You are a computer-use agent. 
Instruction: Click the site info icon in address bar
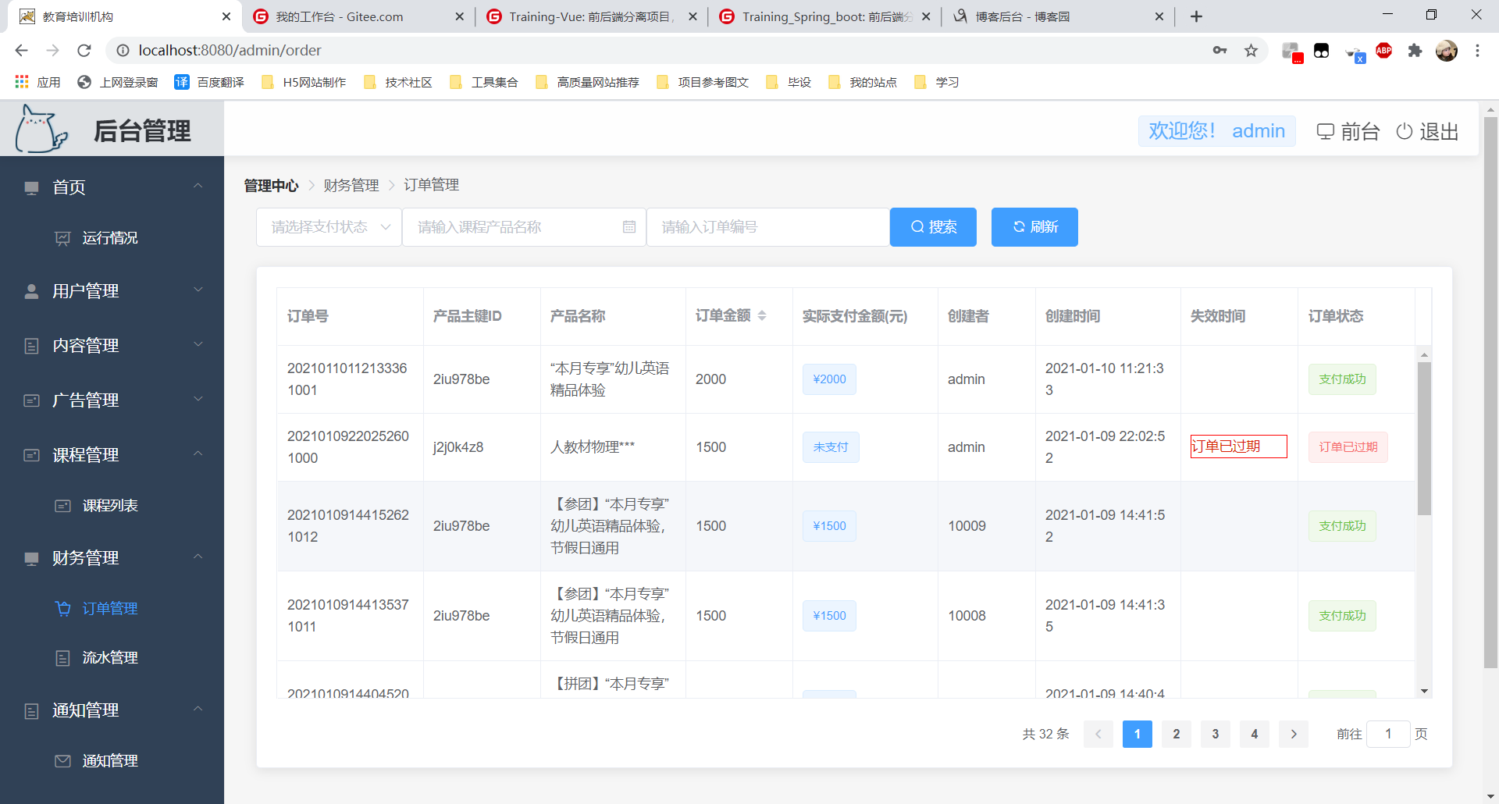[x=123, y=51]
